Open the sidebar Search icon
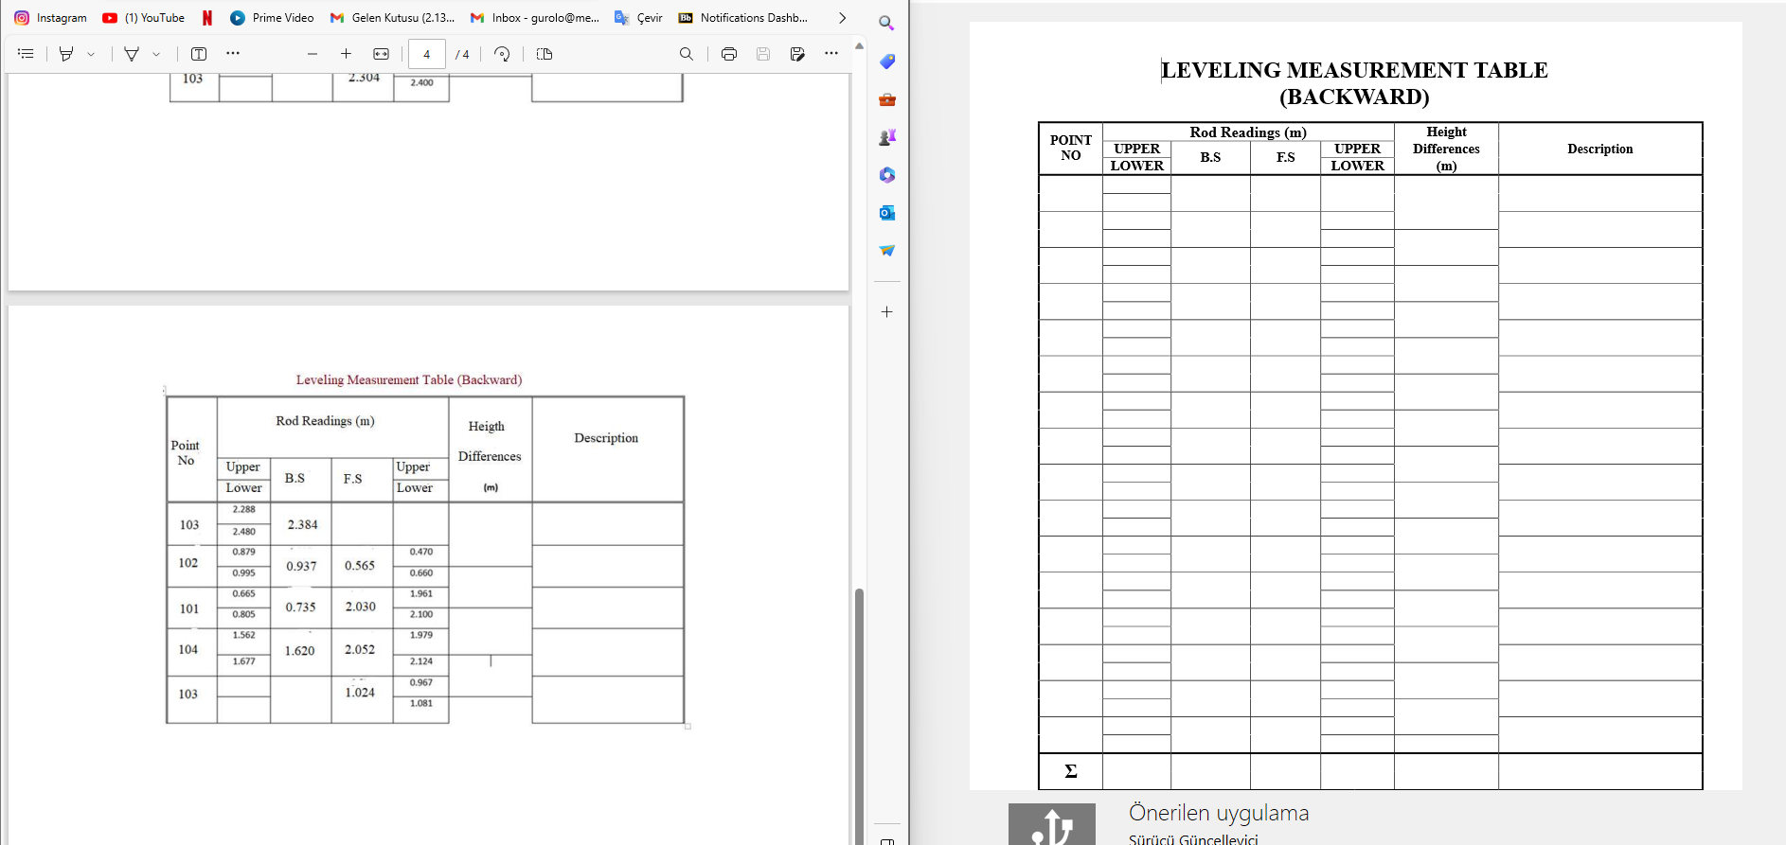Viewport: 1786px width, 845px height. click(x=886, y=23)
